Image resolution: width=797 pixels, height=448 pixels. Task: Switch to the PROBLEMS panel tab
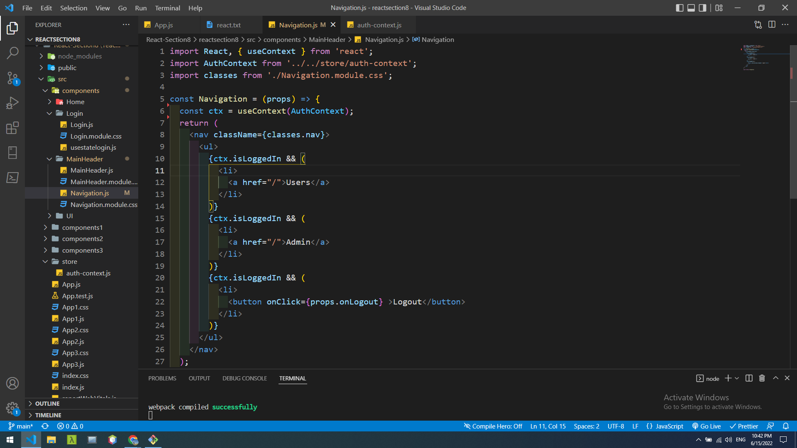click(x=162, y=378)
